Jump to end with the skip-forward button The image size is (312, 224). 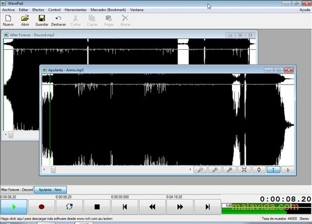[208, 207]
